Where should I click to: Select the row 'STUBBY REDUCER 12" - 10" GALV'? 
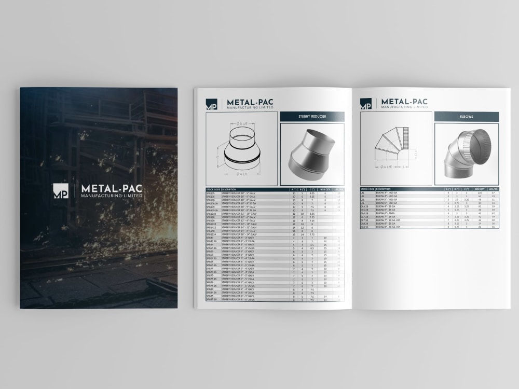[x=275, y=214]
